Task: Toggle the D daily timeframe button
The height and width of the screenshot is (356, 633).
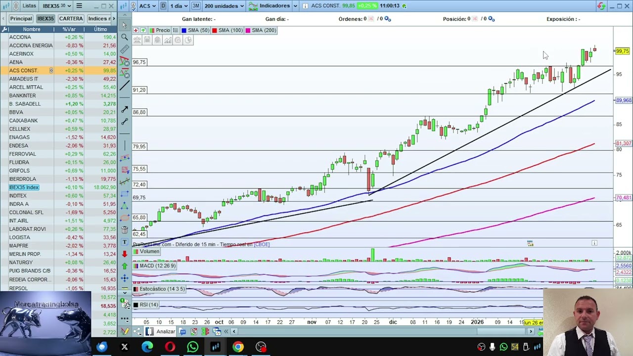Action: click(x=163, y=6)
